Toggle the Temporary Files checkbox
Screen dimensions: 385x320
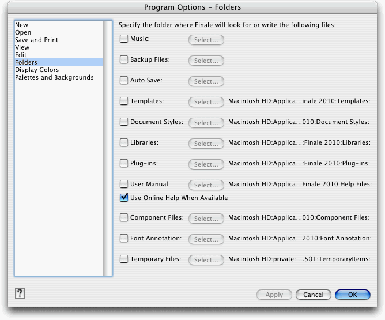(124, 259)
